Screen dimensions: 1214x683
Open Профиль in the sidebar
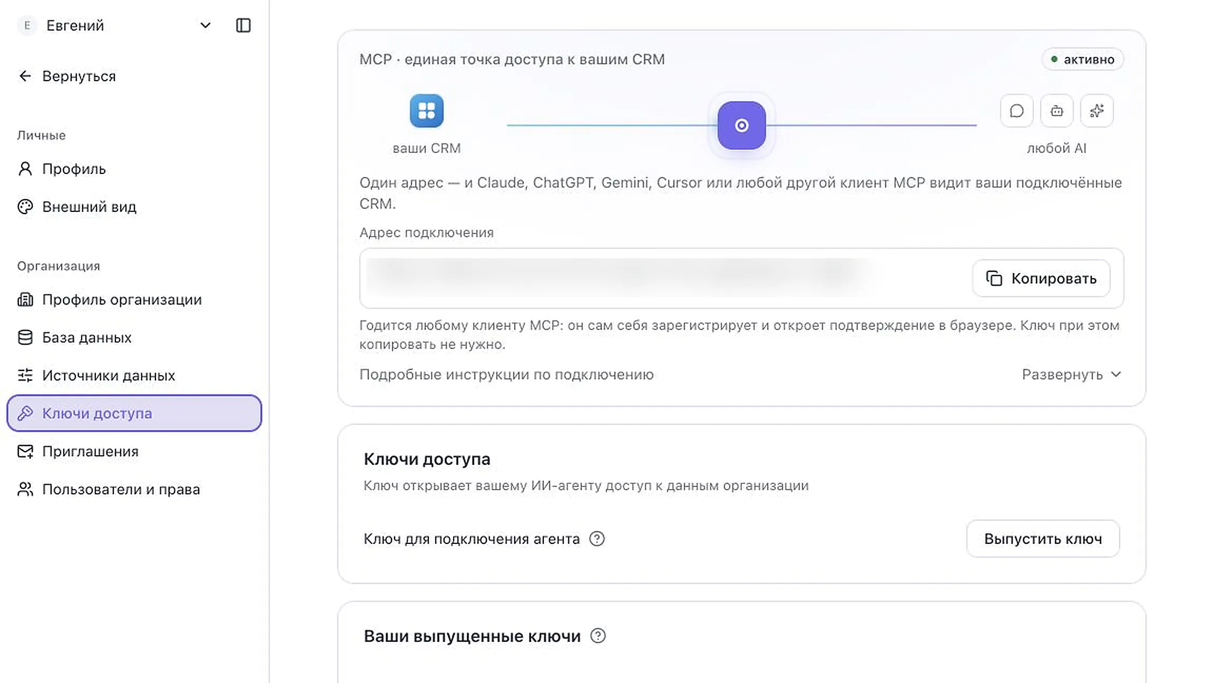(134, 169)
